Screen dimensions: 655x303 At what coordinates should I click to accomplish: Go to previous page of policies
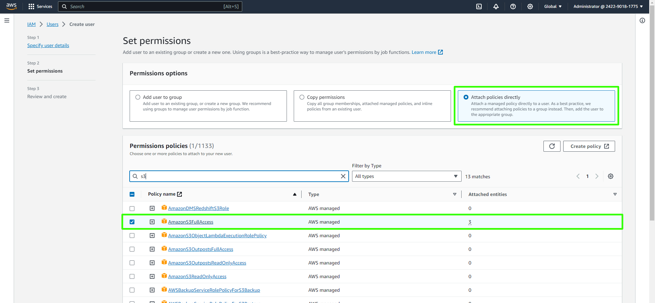pos(578,176)
